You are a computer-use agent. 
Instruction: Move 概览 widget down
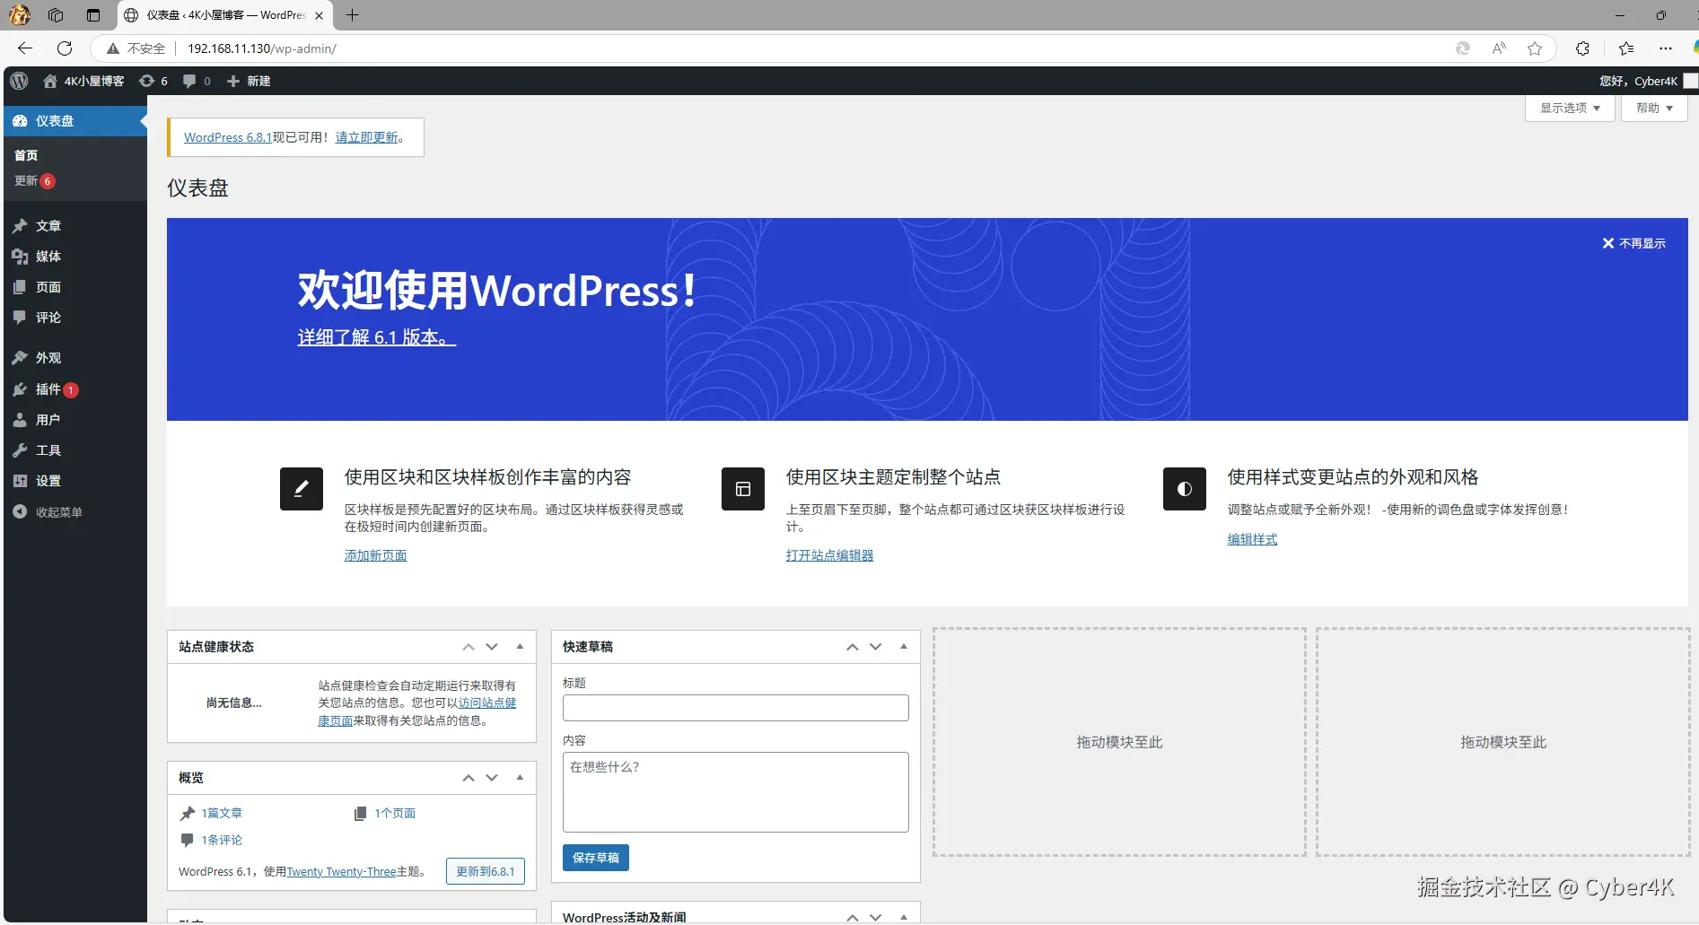click(x=492, y=778)
